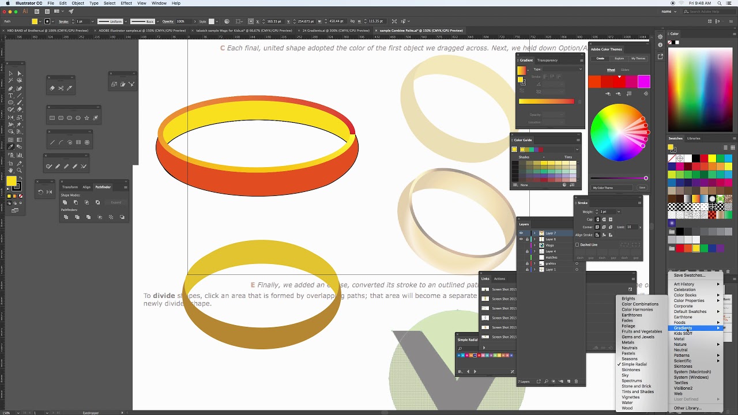Screen dimensions: 738x415
Task: Toggle visibility eye of Layer 6
Action: pyautogui.click(x=521, y=239)
